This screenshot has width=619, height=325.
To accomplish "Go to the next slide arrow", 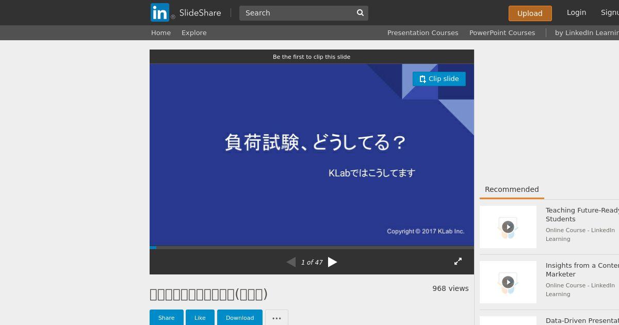I will tap(333, 262).
